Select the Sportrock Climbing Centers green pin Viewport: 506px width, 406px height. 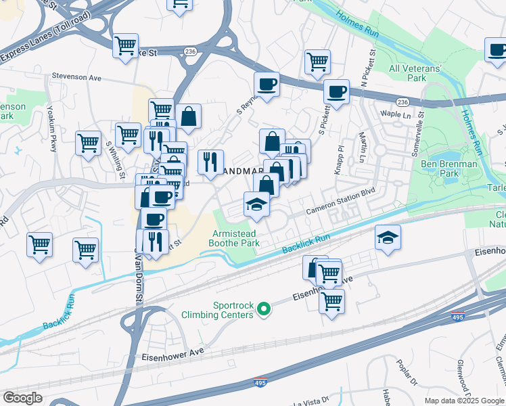(264, 309)
